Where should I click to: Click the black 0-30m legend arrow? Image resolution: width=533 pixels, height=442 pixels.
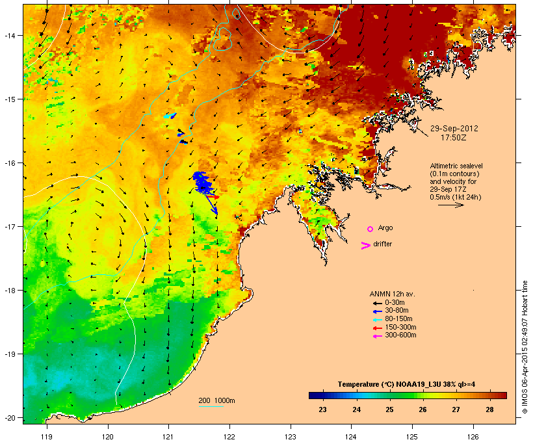click(377, 303)
